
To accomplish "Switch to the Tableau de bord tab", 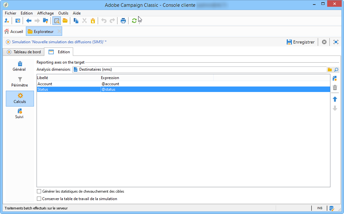I will tap(24, 52).
